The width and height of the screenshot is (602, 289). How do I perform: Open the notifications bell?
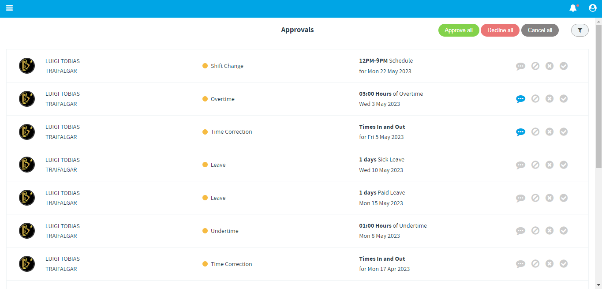(x=573, y=8)
